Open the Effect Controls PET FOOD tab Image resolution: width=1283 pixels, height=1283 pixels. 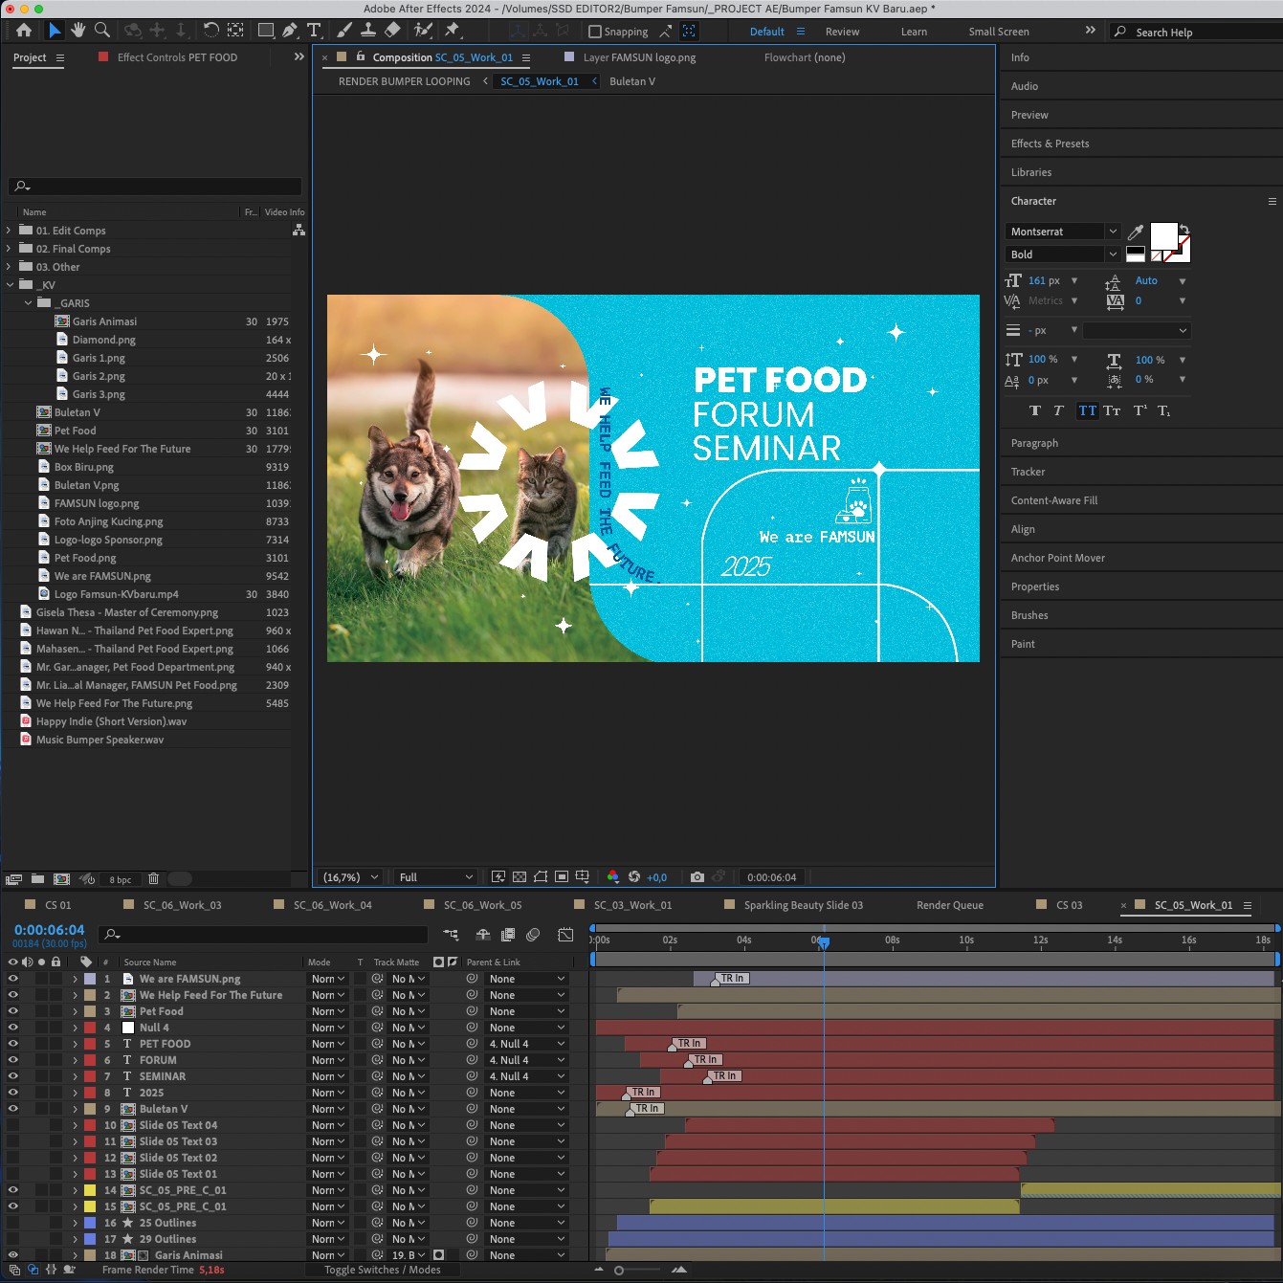[x=177, y=57]
